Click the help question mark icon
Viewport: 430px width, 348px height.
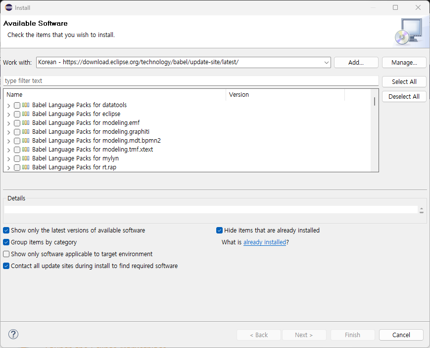pos(13,334)
